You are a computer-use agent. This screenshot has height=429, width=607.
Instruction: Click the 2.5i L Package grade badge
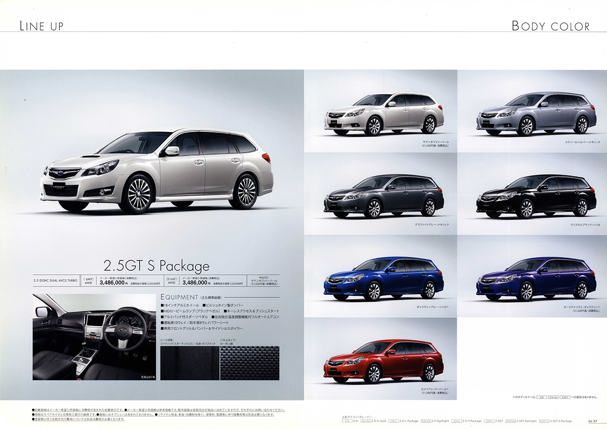(x=393, y=421)
